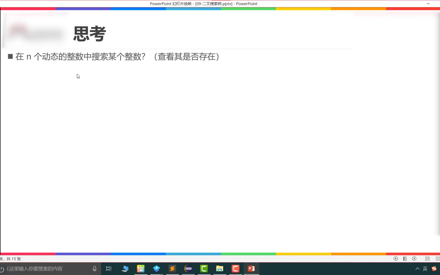Open the computer/network app on taskbar
Image resolution: width=440 pixels, height=275 pixels.
125,269
